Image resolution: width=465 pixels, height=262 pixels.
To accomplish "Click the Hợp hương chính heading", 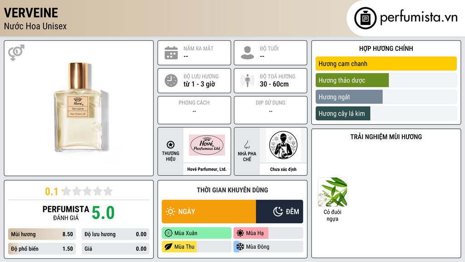I will (x=386, y=48).
